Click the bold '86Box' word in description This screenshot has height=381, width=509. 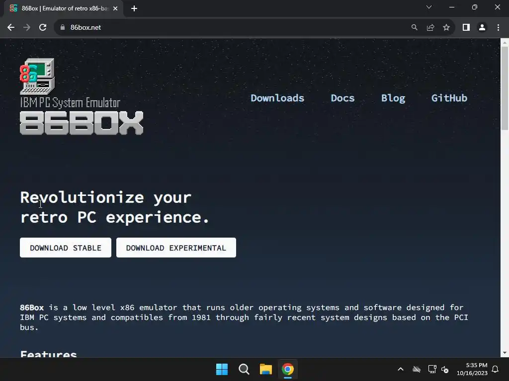[32, 308]
